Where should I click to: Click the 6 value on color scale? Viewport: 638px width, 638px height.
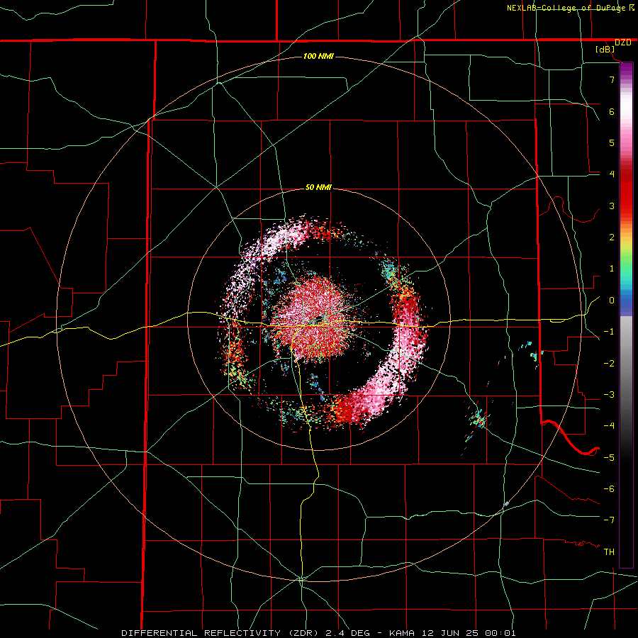coord(612,111)
